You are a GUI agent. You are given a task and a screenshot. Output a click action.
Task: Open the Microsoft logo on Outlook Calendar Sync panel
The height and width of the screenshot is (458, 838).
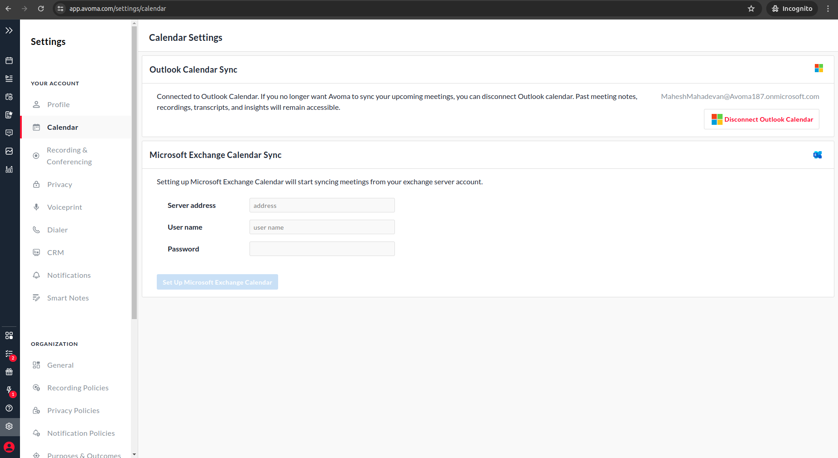pyautogui.click(x=819, y=68)
